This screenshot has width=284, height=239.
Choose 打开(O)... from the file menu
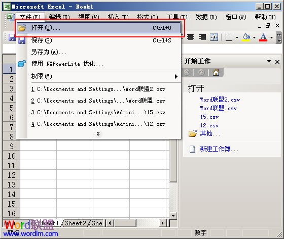coord(99,28)
